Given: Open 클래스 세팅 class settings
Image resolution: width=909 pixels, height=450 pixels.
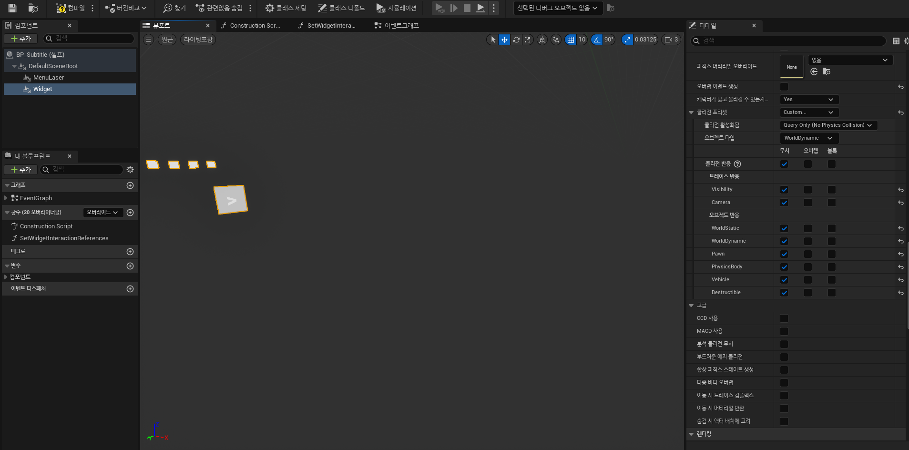Looking at the screenshot, I should coord(286,8).
